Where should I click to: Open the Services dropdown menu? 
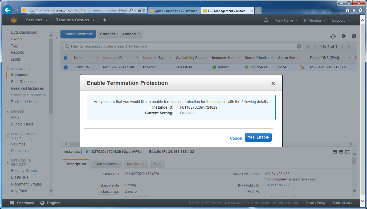point(37,20)
